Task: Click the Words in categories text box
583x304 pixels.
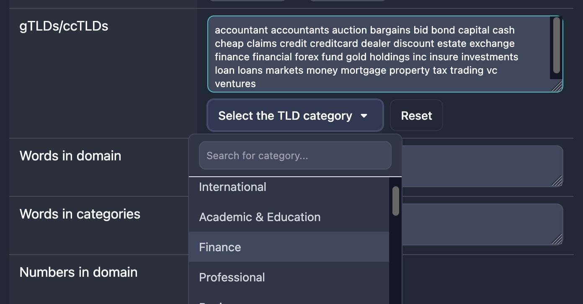Action: [482, 224]
